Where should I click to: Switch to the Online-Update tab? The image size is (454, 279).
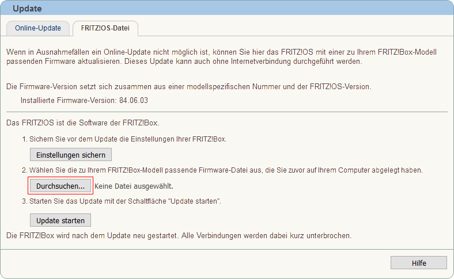(x=38, y=28)
